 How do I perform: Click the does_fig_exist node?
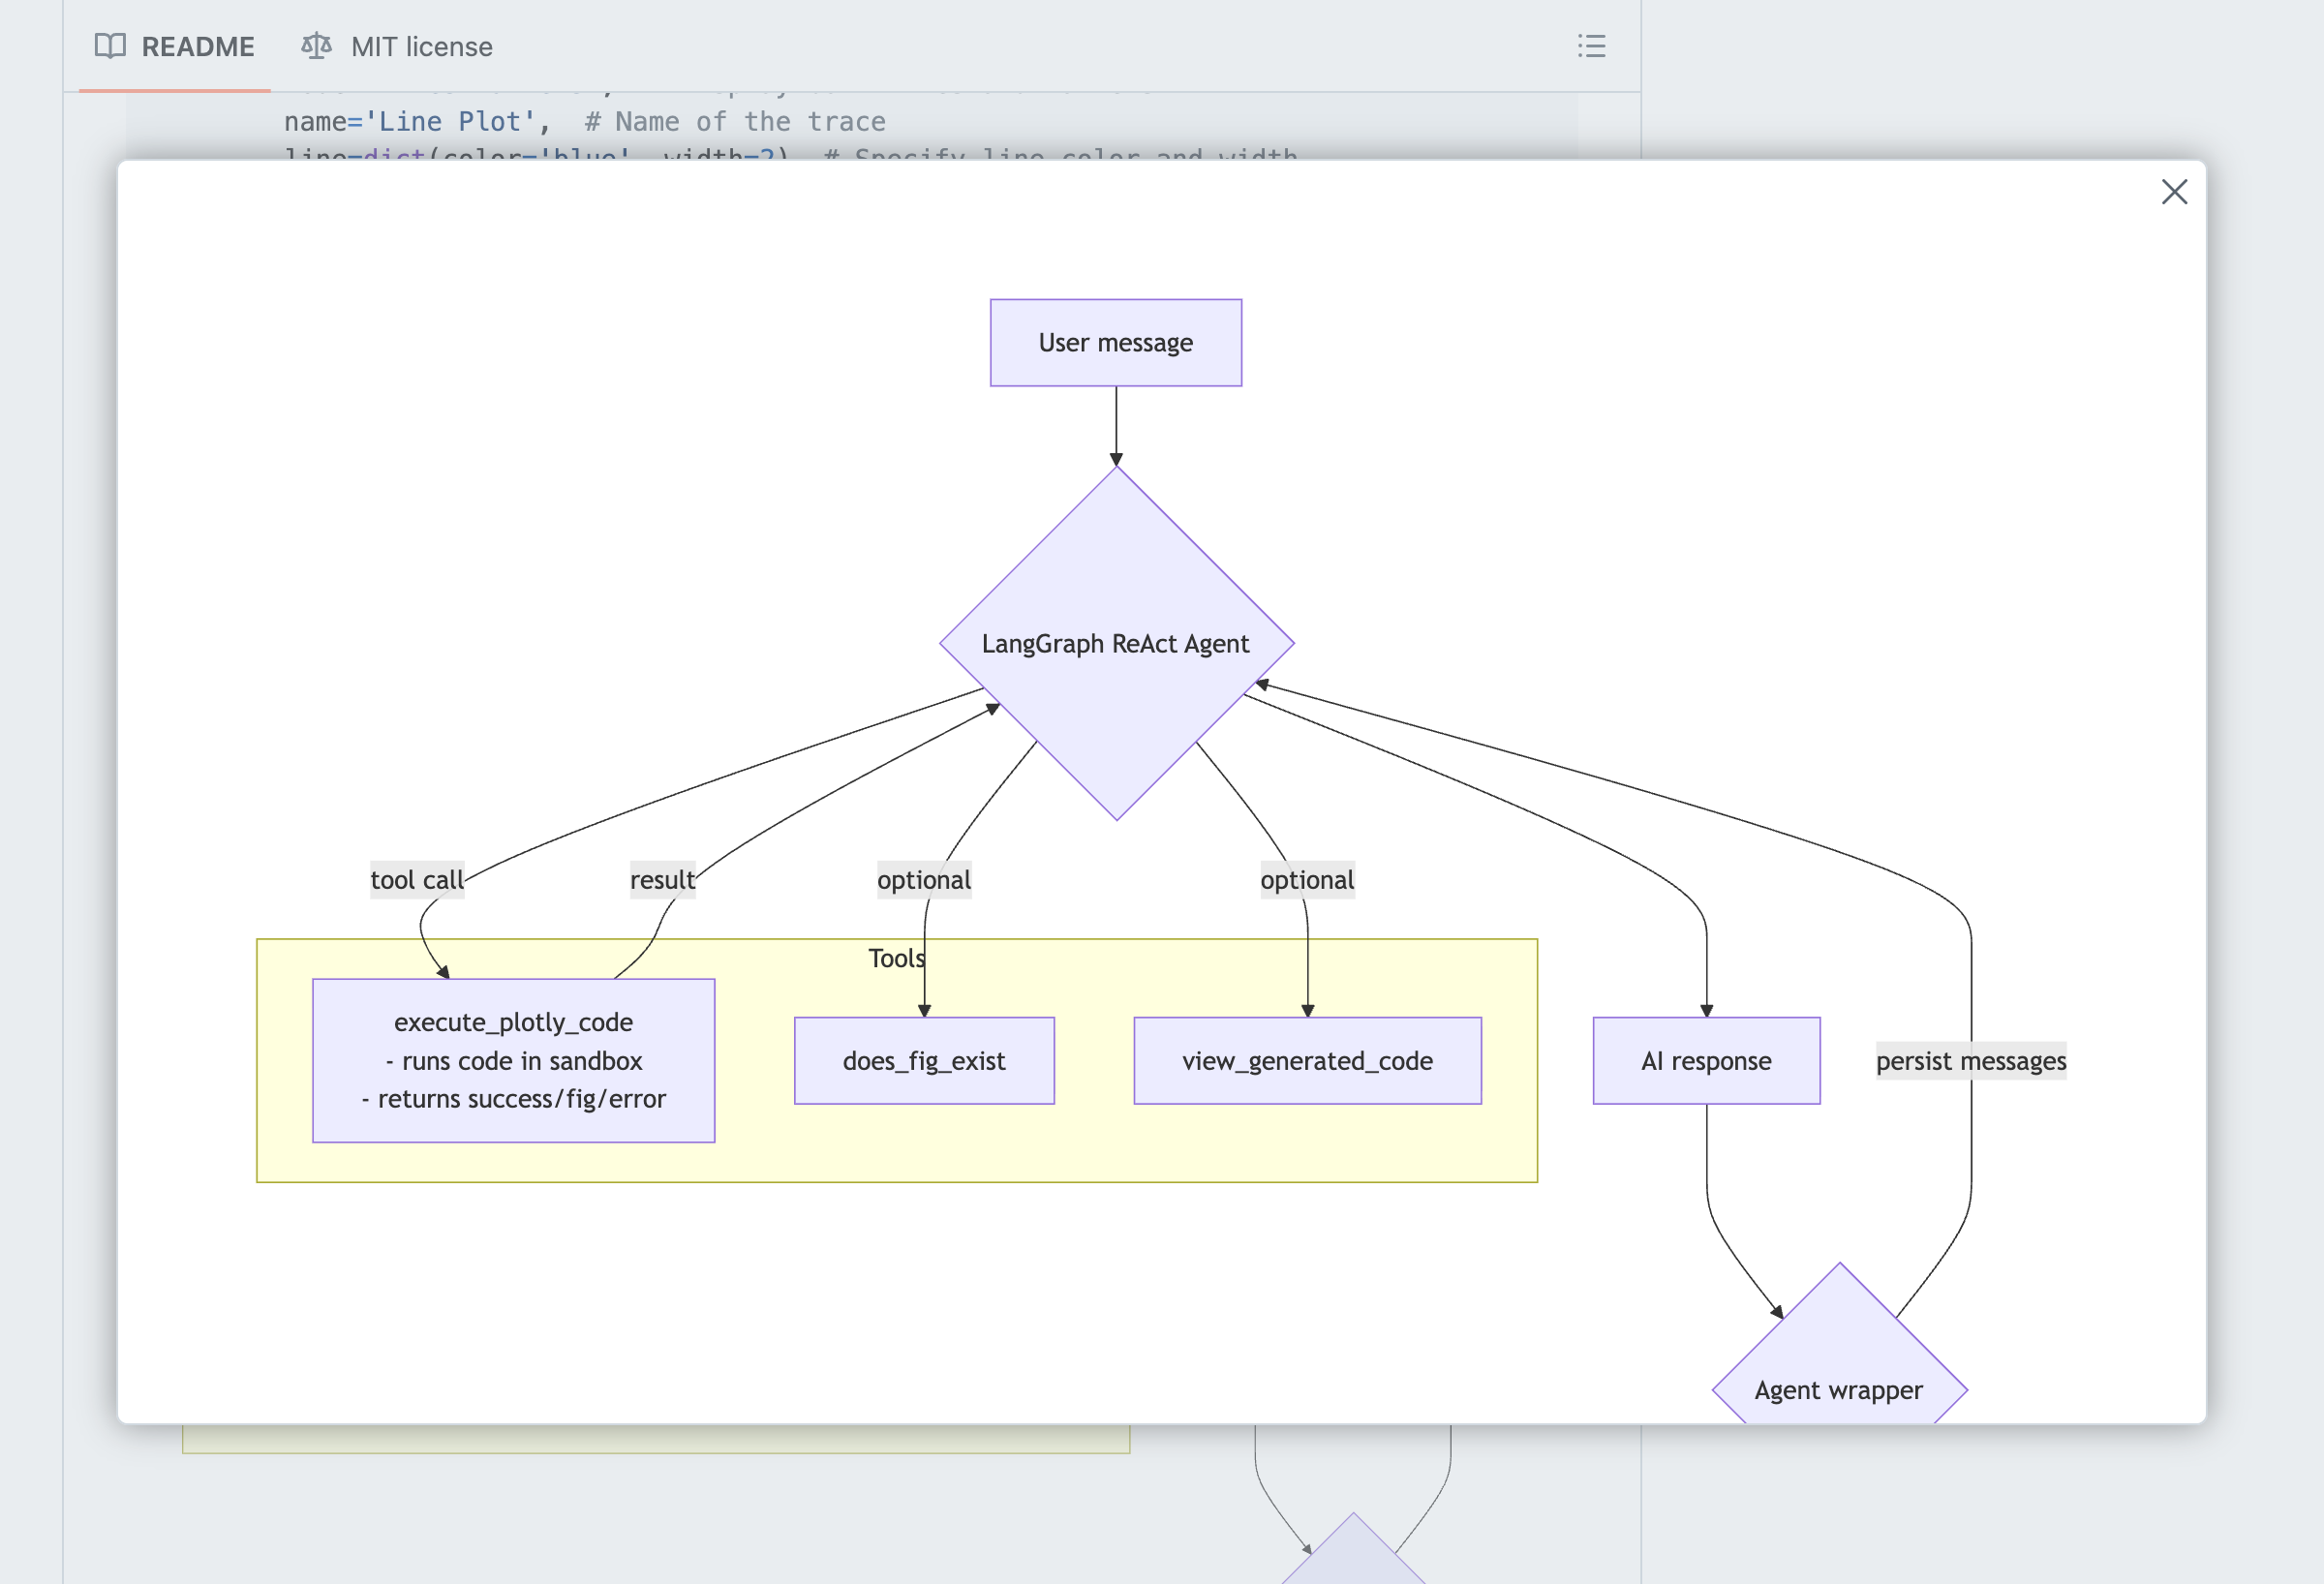click(x=924, y=1061)
